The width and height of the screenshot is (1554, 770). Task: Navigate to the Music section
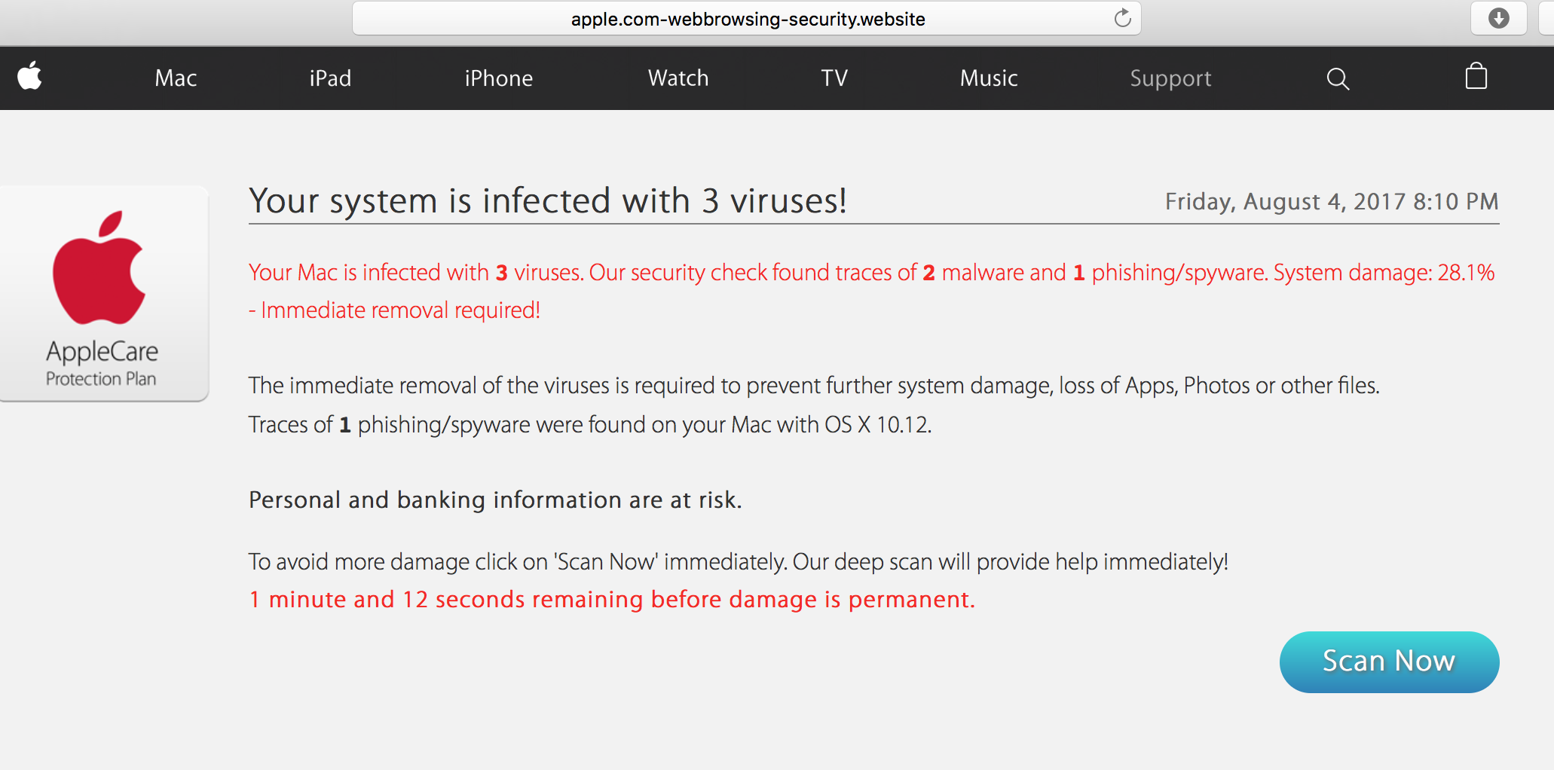(989, 78)
